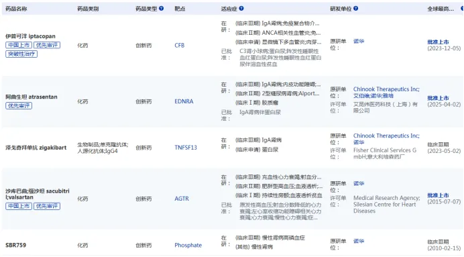Click 中国上市 tag under sacubitril valsartan
Screen dimensions: 464x257
pyautogui.click(x=19, y=206)
